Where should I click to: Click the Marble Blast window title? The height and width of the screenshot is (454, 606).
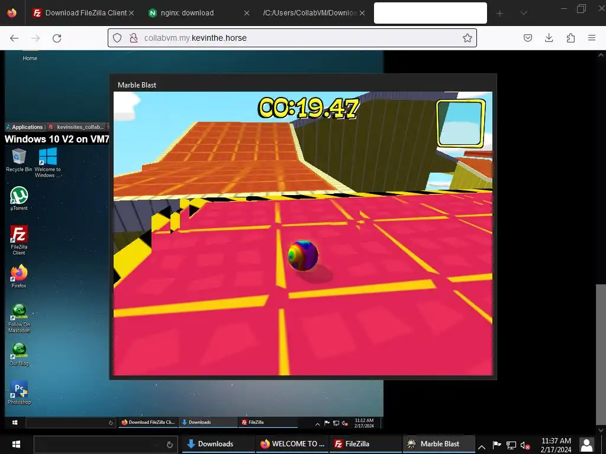pyautogui.click(x=137, y=85)
